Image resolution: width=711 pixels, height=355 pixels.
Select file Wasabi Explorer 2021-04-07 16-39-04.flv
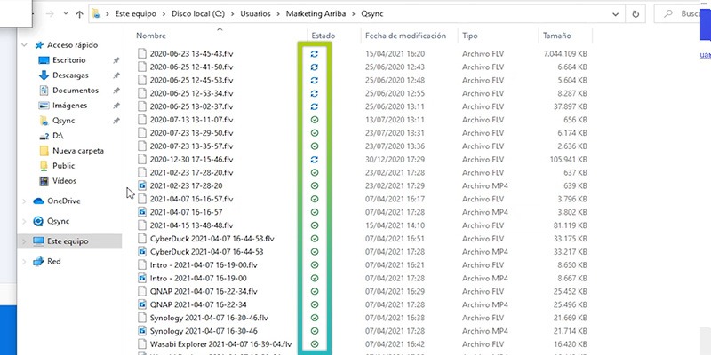tap(220, 344)
